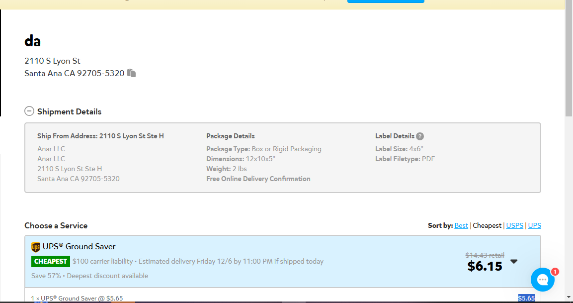Click 'Dimensions: 12x10x5"' text
This screenshot has height=303, width=573.
(241, 159)
